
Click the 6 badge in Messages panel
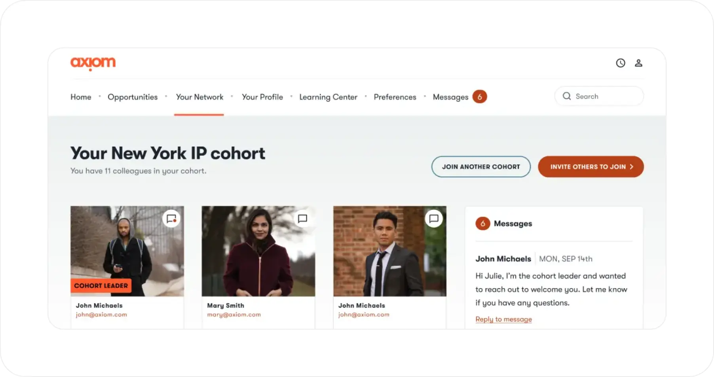(482, 224)
